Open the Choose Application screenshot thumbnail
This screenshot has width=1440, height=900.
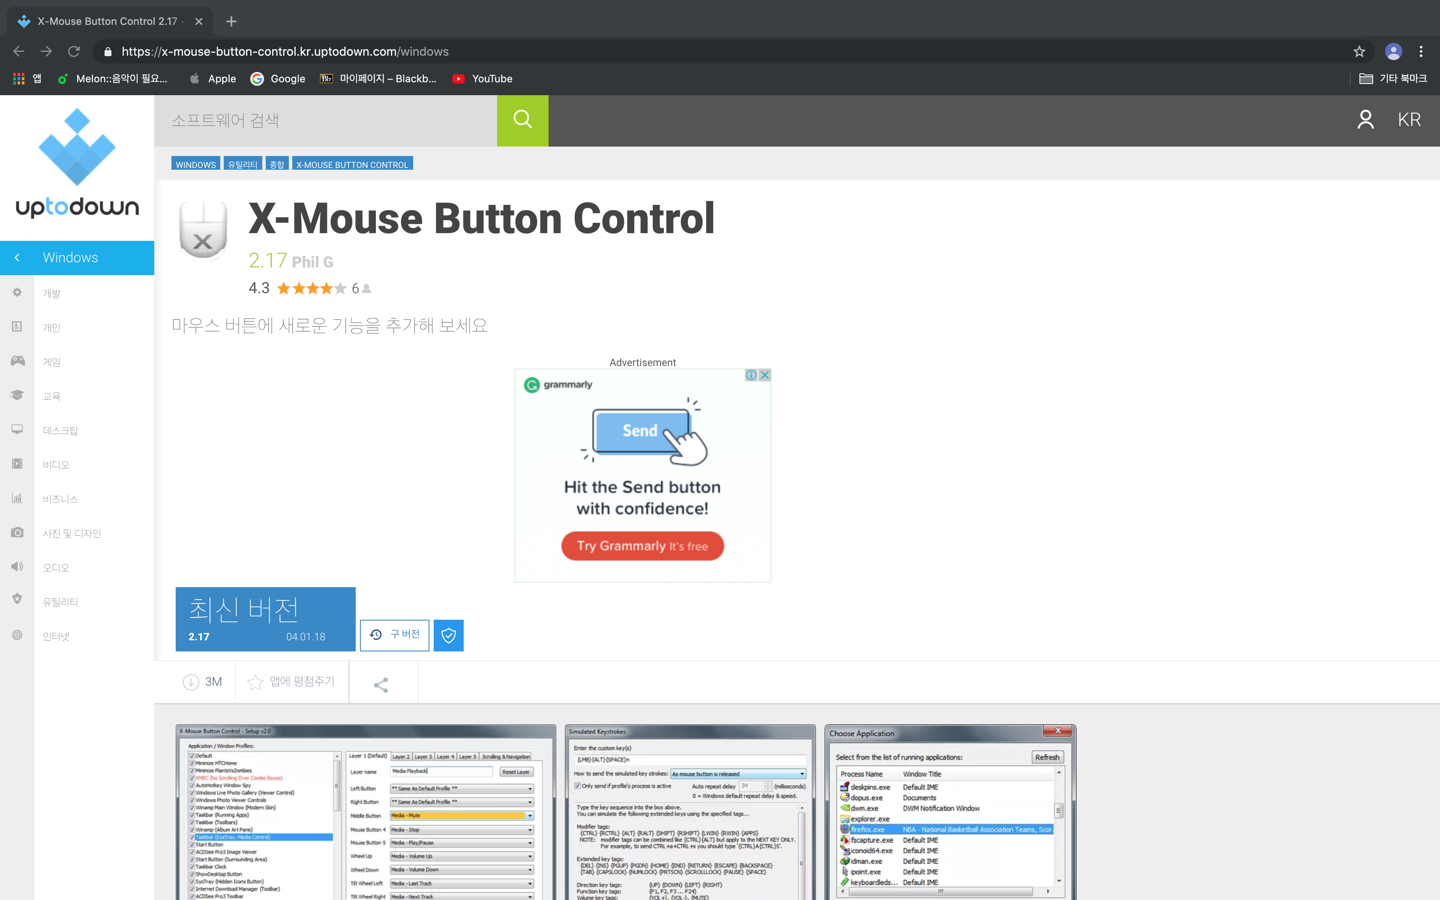point(950,813)
